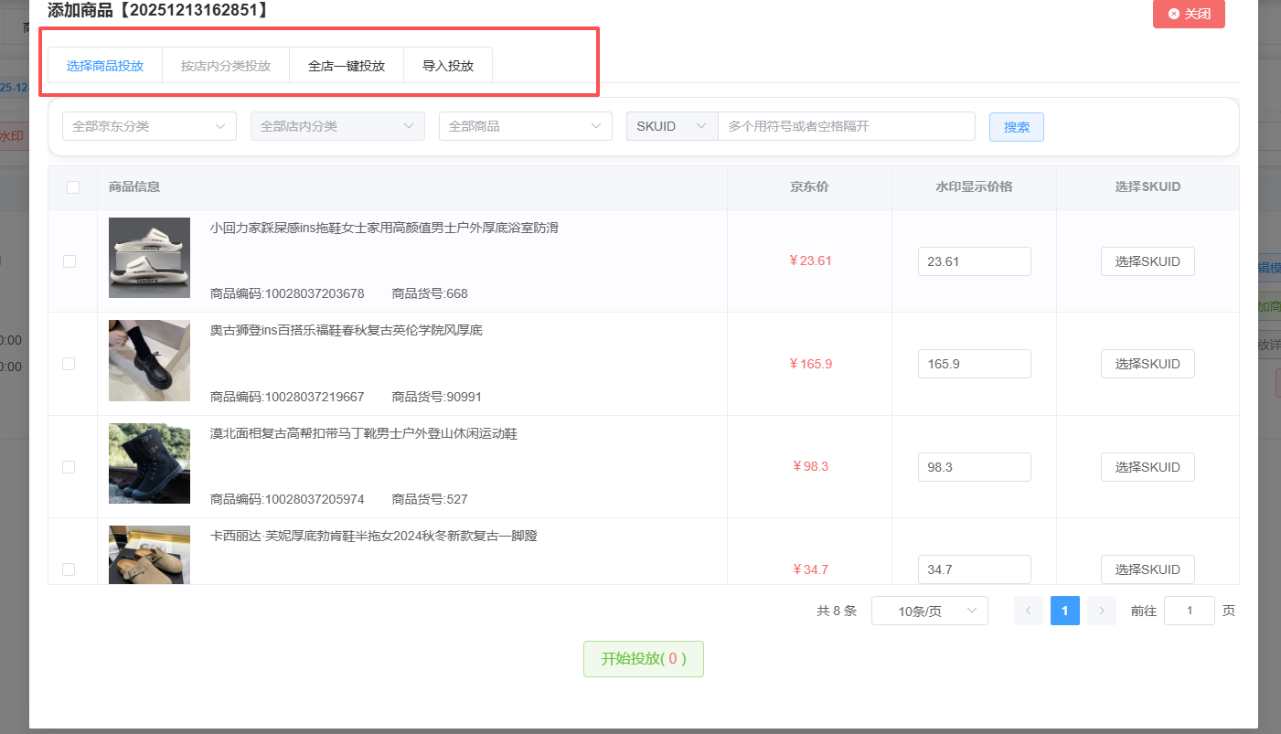
Task: Expand the 全部商品 dropdown
Action: 525,126
